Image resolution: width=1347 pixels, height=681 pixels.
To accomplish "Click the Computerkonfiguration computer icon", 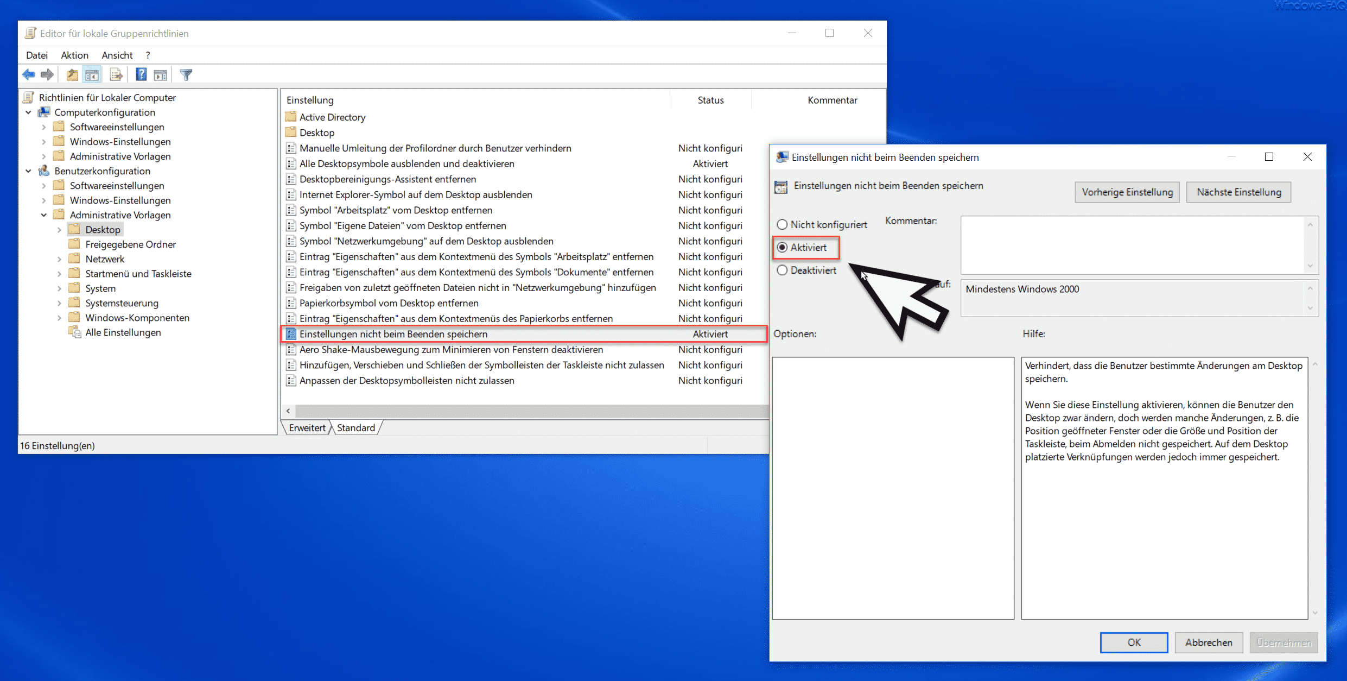I will (44, 112).
